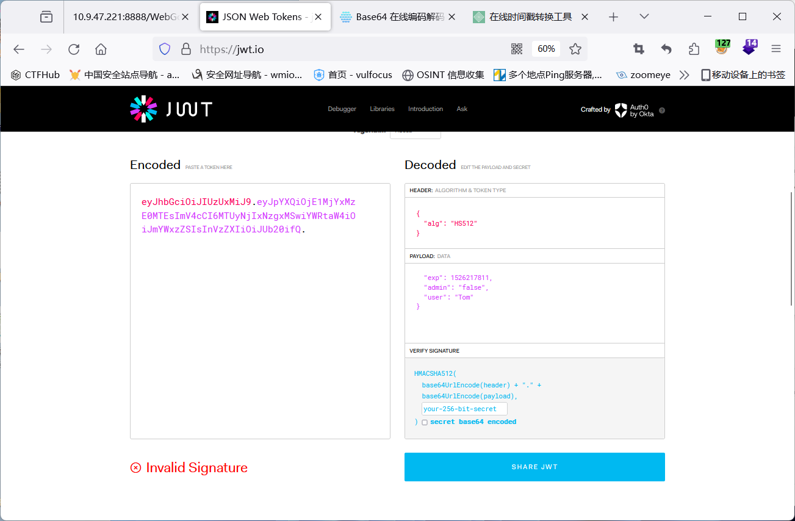Open the extension with 14 badge

(x=750, y=48)
